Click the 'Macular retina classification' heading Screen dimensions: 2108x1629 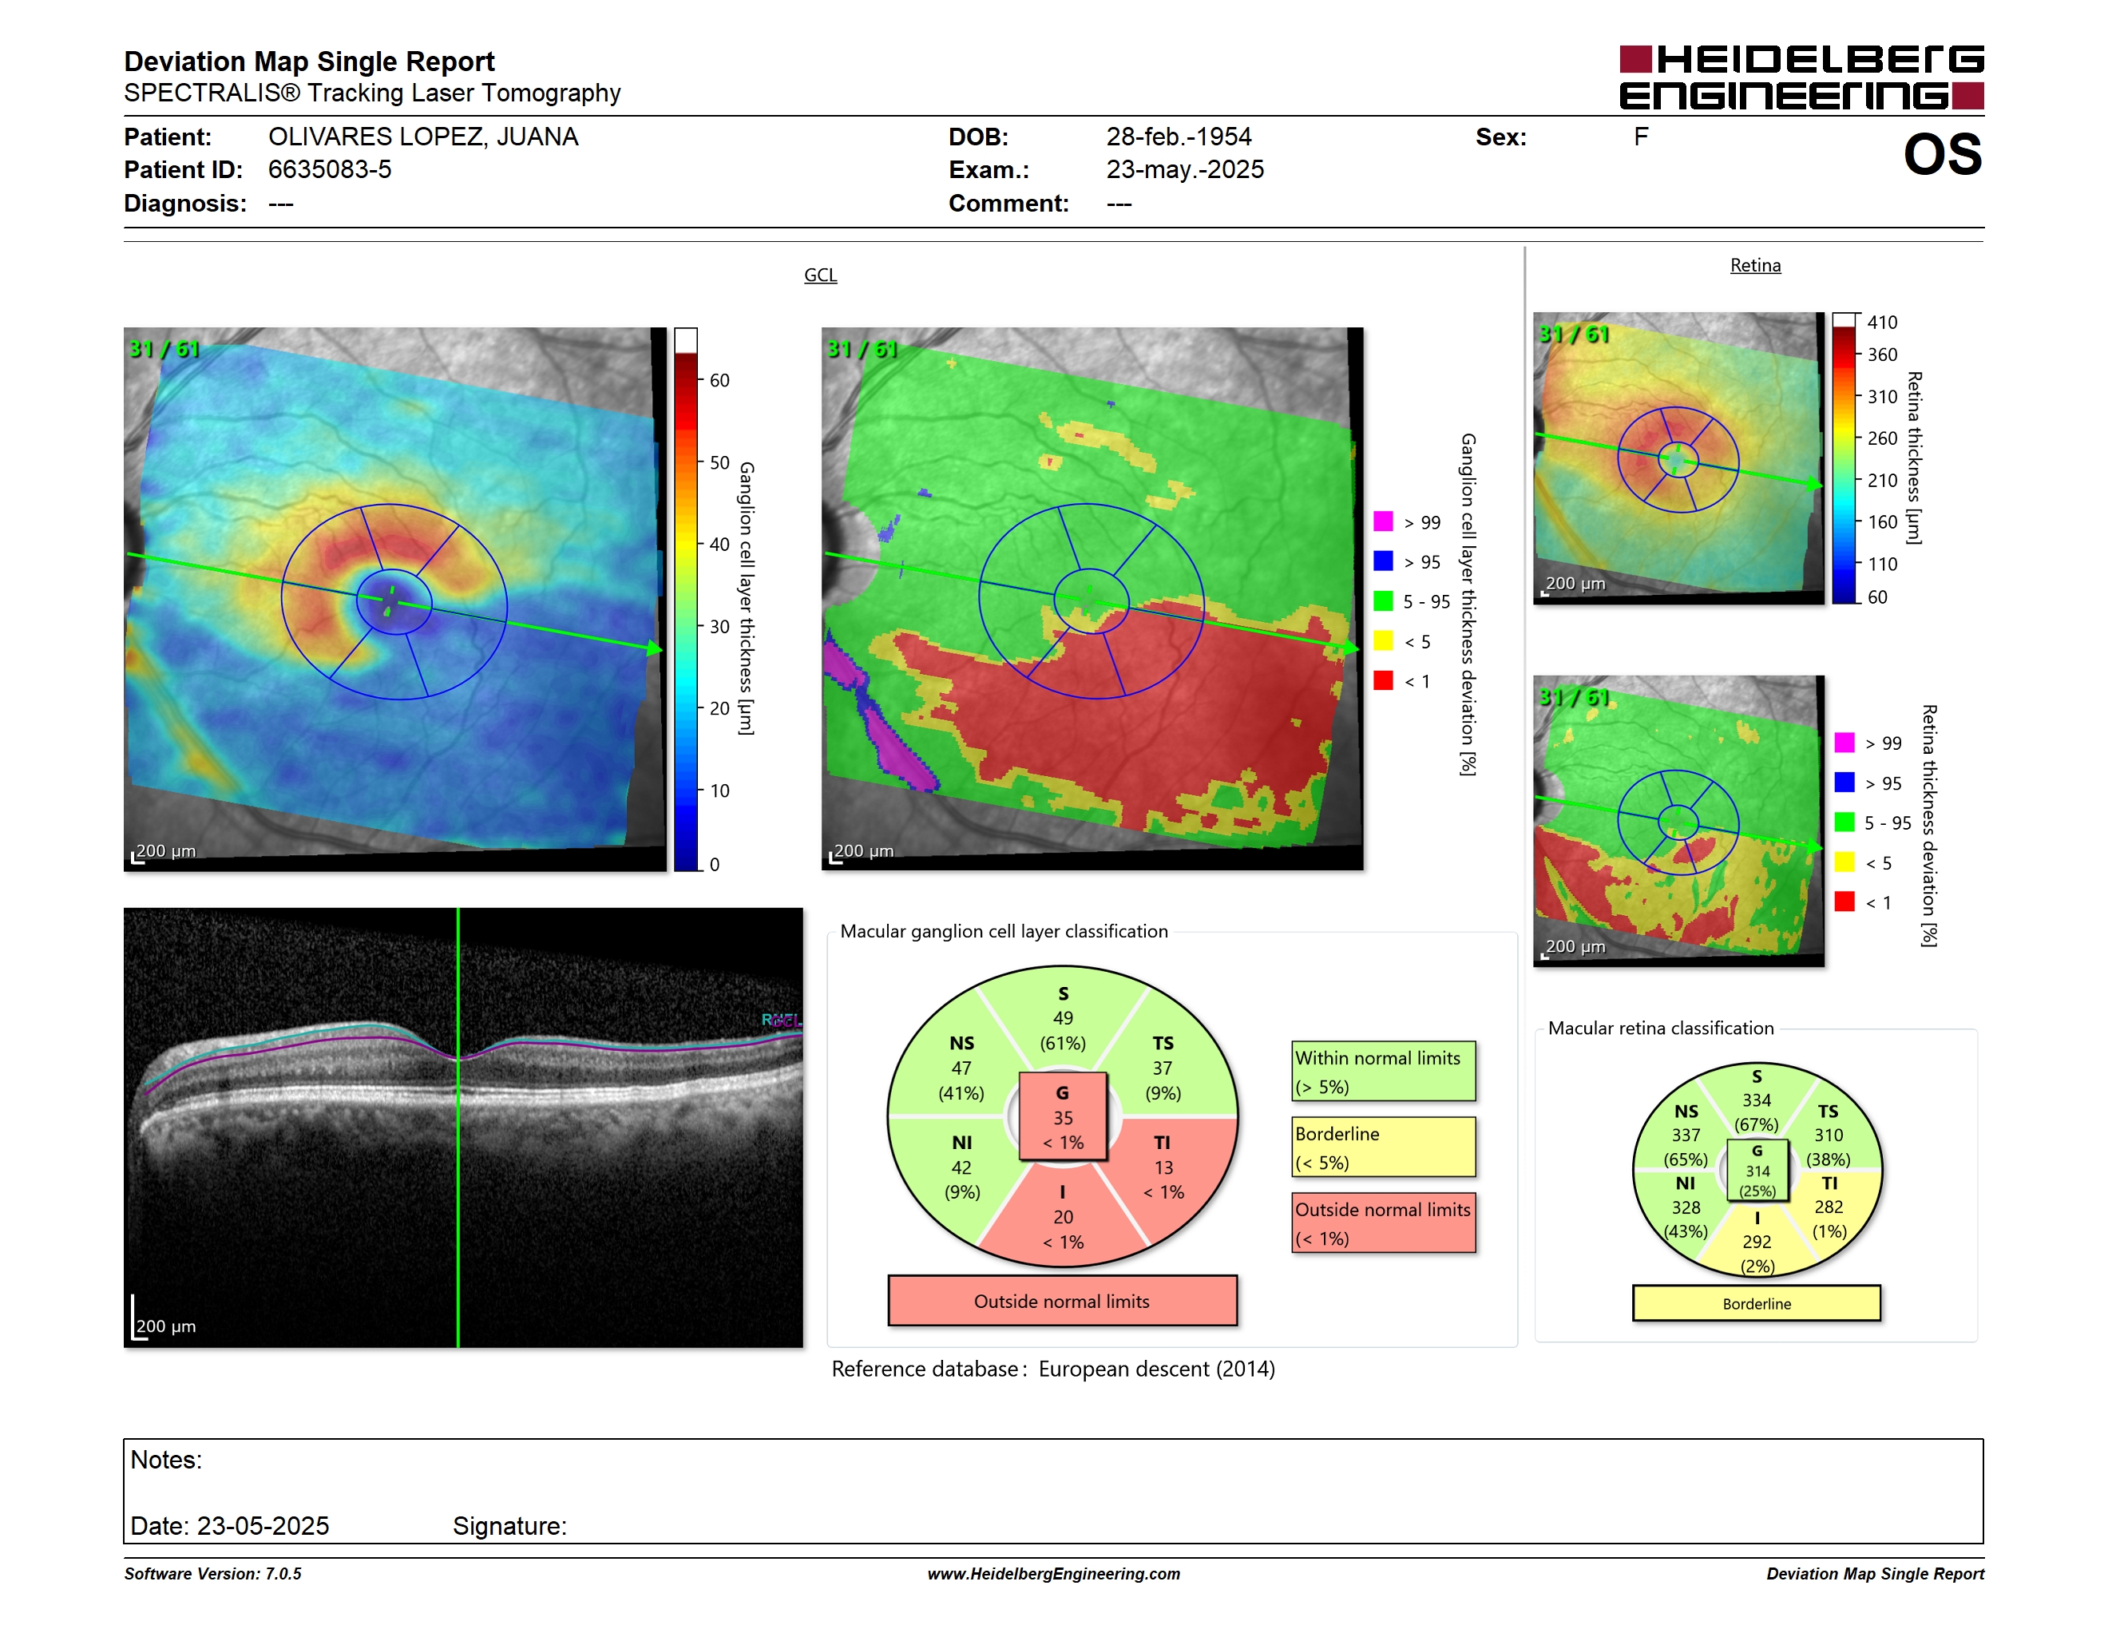click(x=1660, y=1029)
